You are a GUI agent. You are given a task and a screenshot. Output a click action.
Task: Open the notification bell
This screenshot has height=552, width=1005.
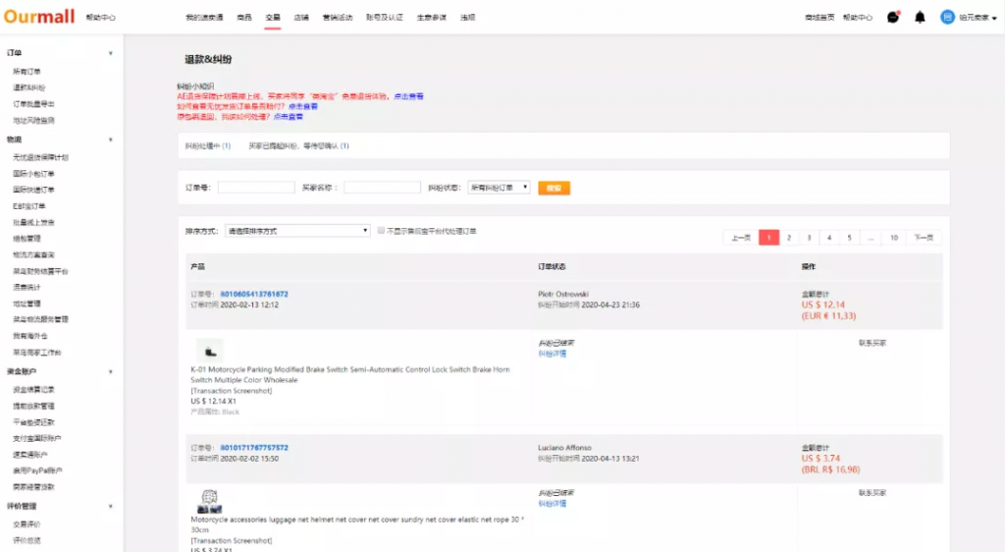(x=920, y=17)
